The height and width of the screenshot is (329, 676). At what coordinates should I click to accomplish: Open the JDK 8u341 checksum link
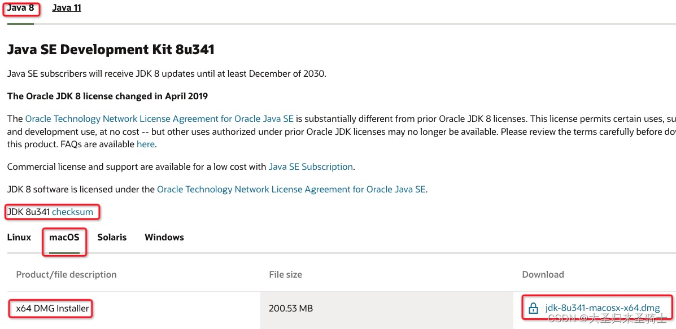[72, 212]
